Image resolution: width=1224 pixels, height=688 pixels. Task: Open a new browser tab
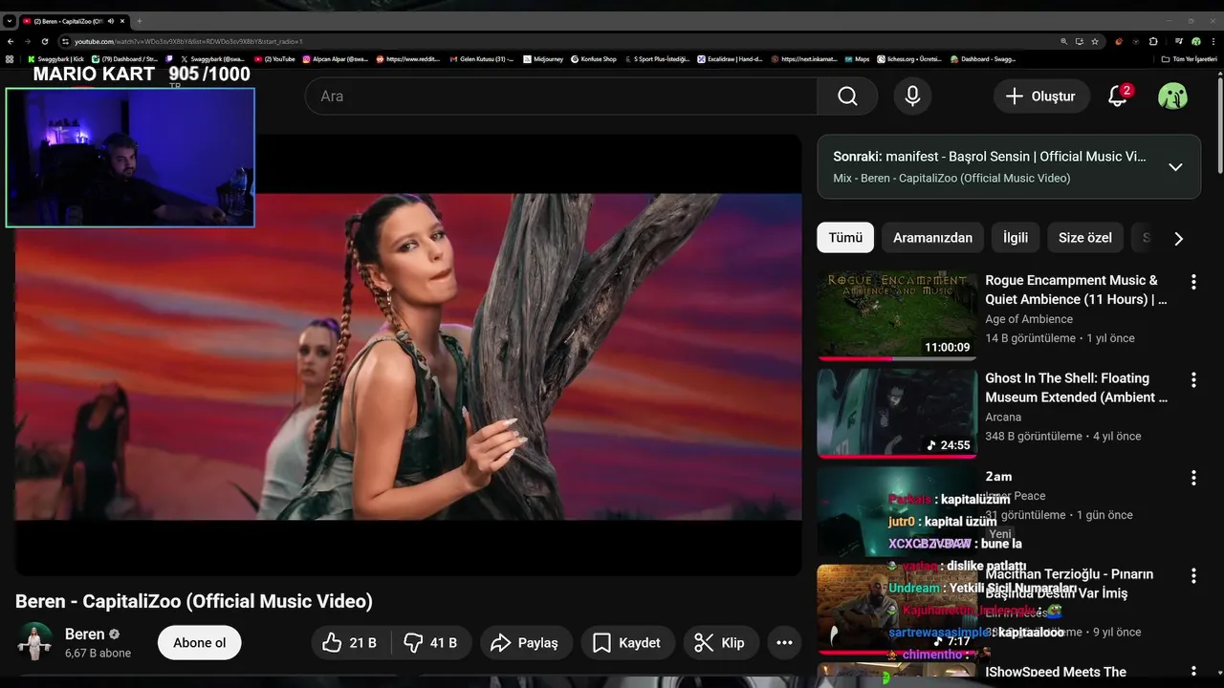pos(140,21)
